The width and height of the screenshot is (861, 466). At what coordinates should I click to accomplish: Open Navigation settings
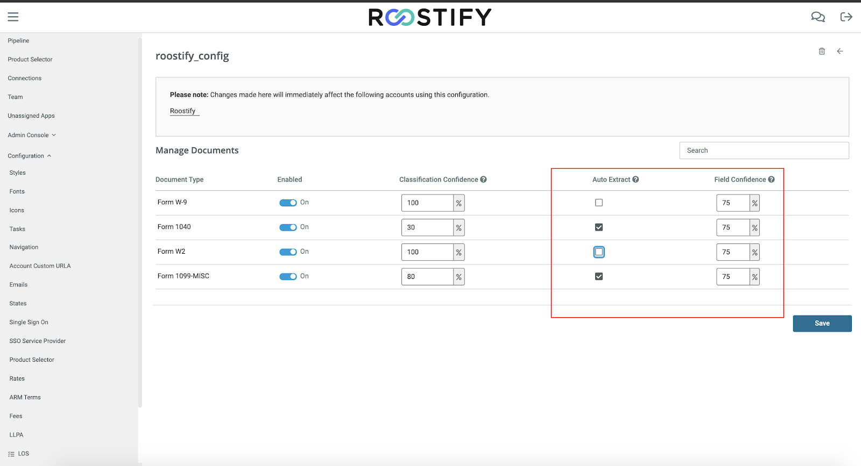point(24,248)
